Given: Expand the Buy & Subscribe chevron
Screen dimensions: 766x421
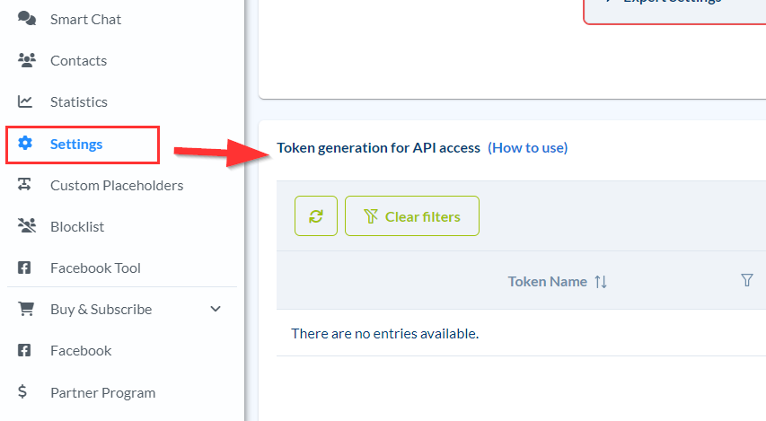Looking at the screenshot, I should (x=216, y=309).
